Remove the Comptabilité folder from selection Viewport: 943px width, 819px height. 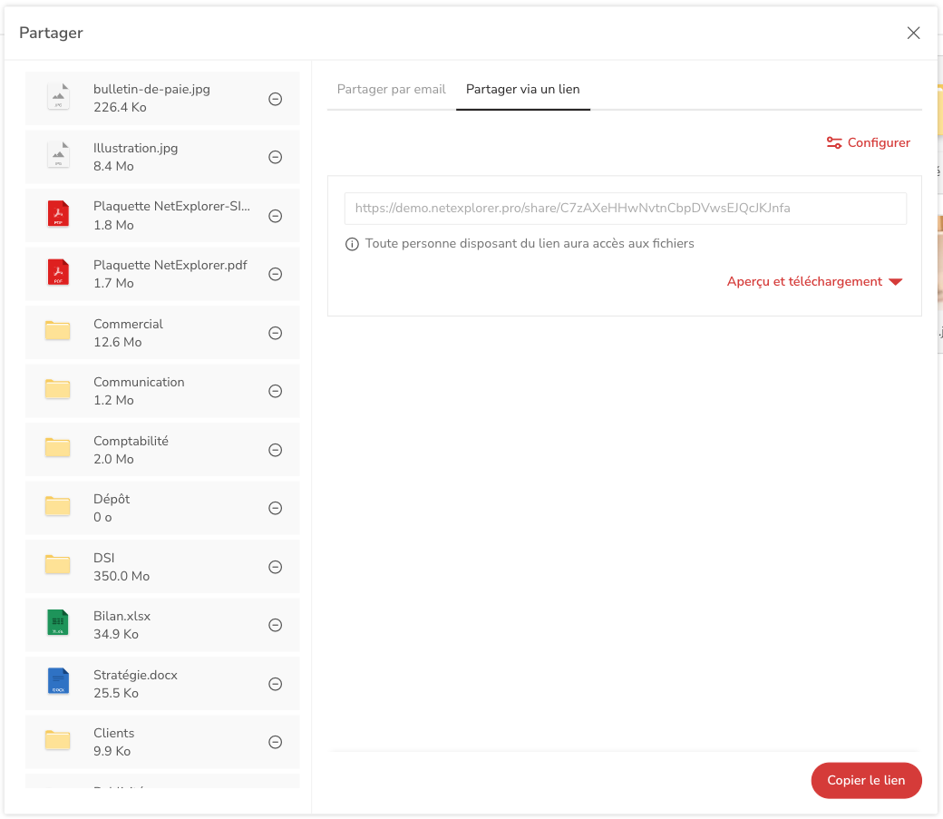click(275, 449)
